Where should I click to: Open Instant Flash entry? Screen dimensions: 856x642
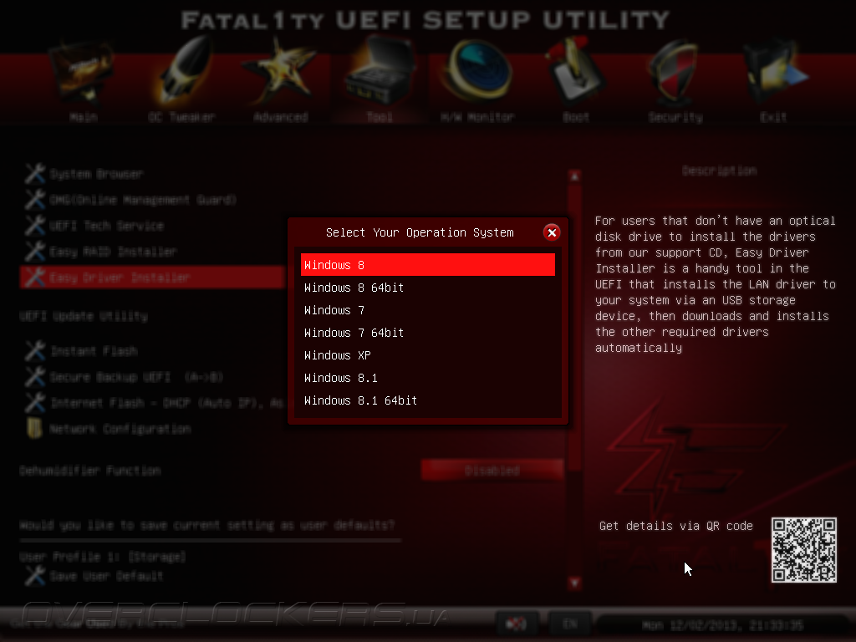[x=94, y=351]
